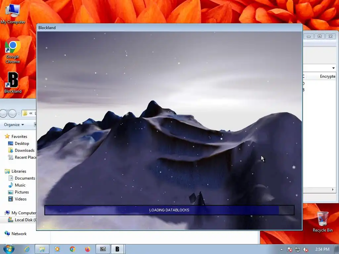339x254 pixels.
Task: Open Downloads under Favorites
Action: click(24, 150)
